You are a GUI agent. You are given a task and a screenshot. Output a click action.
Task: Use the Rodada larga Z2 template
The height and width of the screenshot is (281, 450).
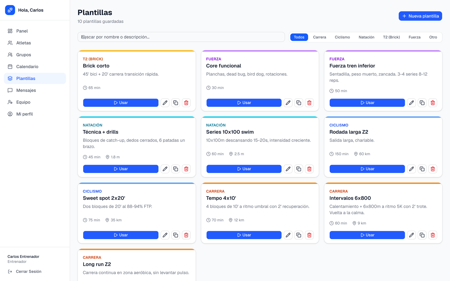coord(367,169)
